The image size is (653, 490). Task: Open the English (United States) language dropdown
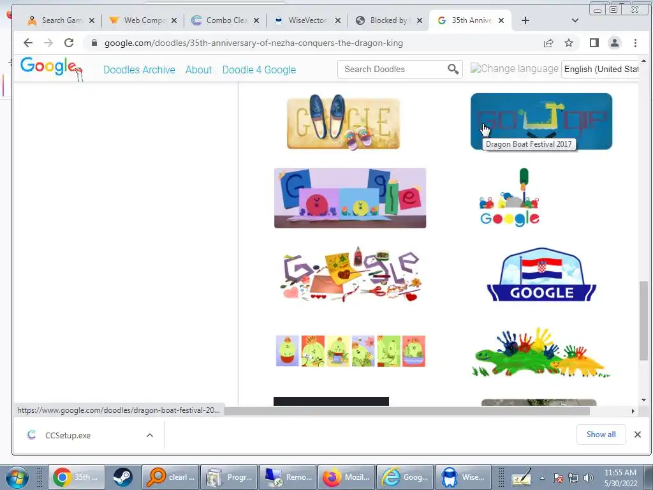point(600,69)
